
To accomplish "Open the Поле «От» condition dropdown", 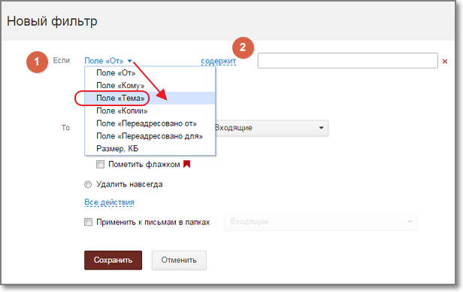I will point(108,61).
